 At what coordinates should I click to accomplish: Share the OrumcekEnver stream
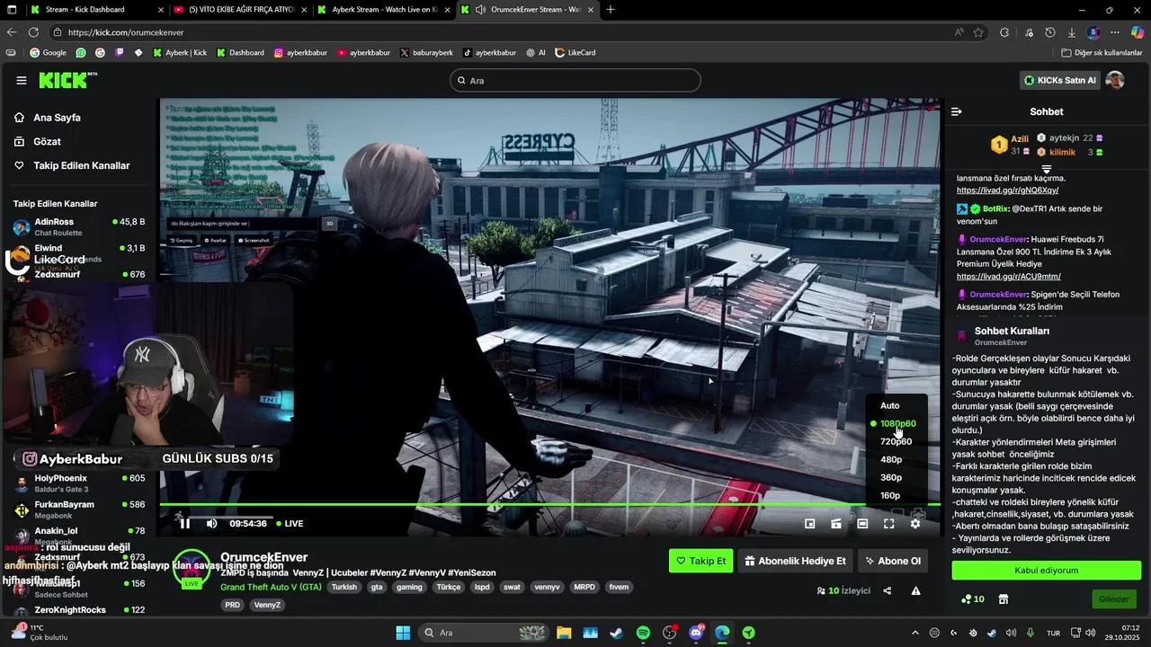888,590
